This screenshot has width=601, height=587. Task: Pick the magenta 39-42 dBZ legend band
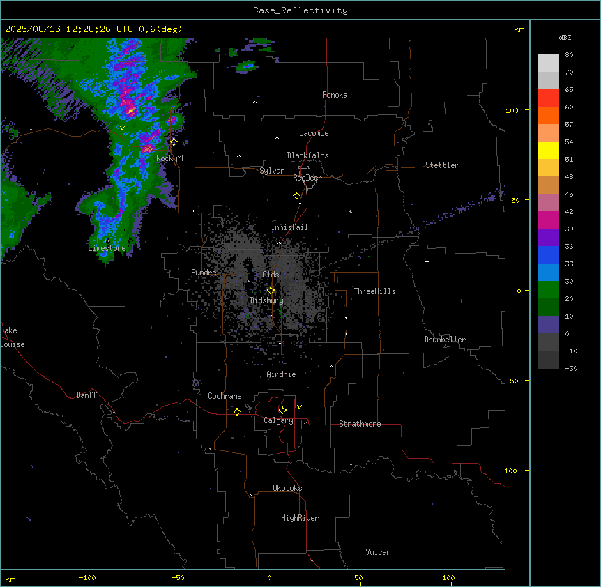548,220
